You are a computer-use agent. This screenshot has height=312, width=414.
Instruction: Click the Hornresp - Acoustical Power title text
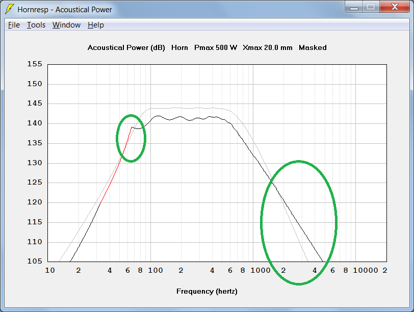65,10
